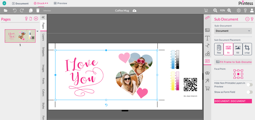Open the shopping cart in top toolbar

coord(206,10)
